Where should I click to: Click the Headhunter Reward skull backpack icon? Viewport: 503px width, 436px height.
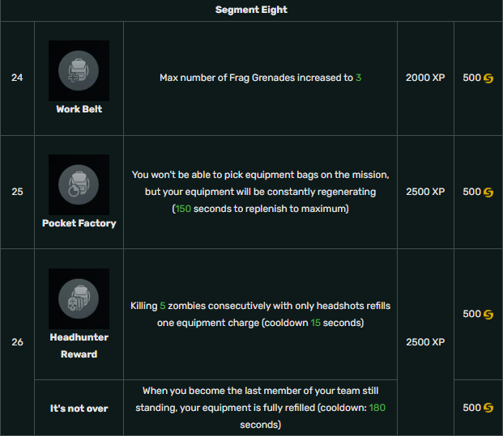79,298
